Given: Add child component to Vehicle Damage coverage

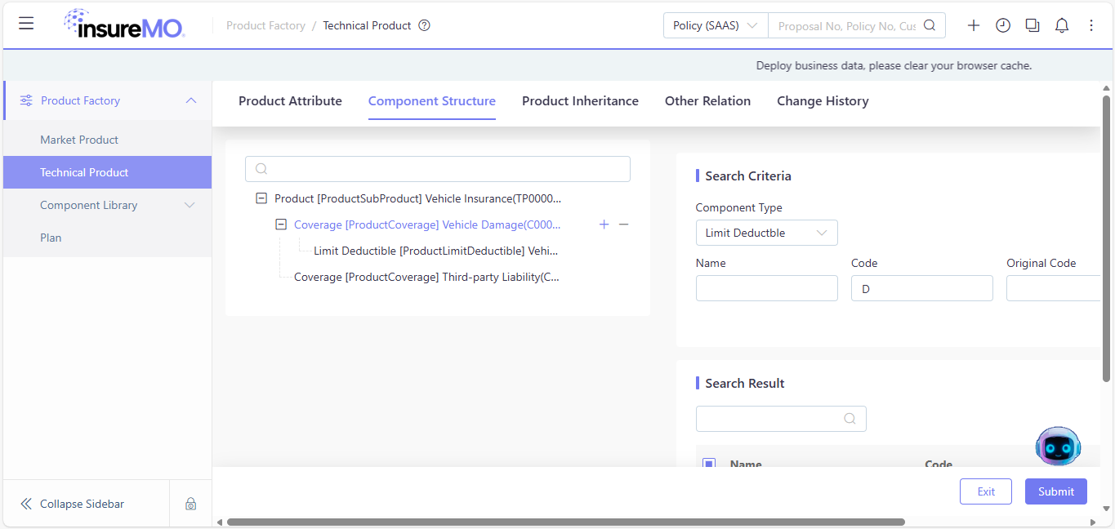Looking at the screenshot, I should (604, 224).
